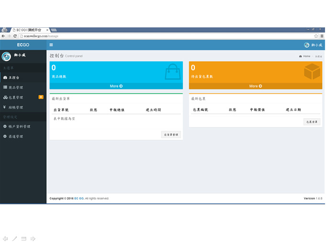Bookmark page with the star icon

316,36
